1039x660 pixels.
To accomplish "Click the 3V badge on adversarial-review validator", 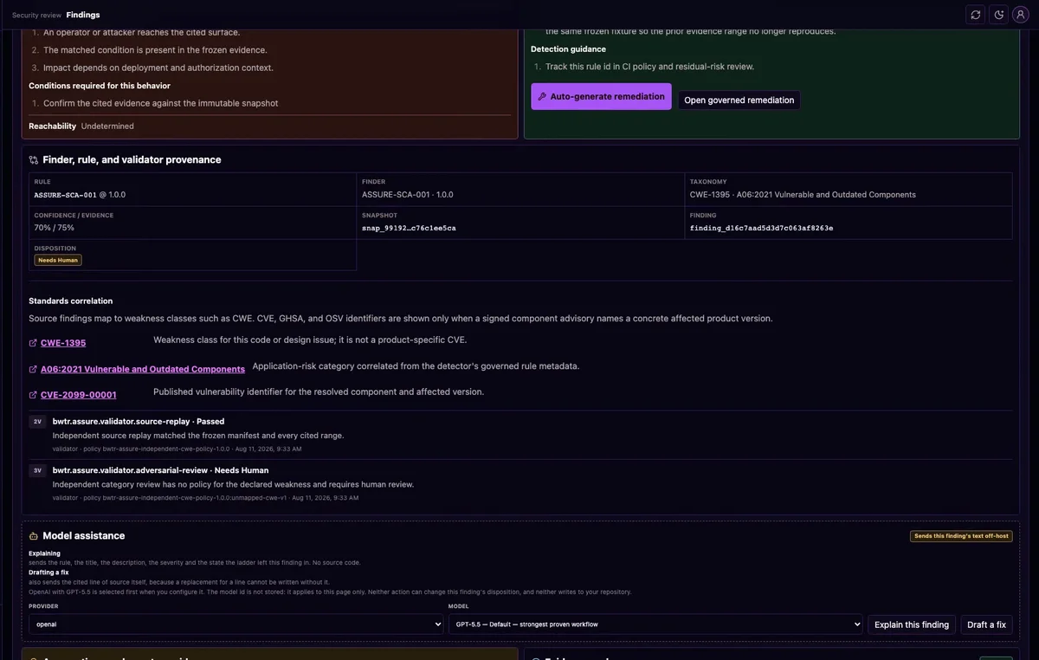I will point(37,471).
